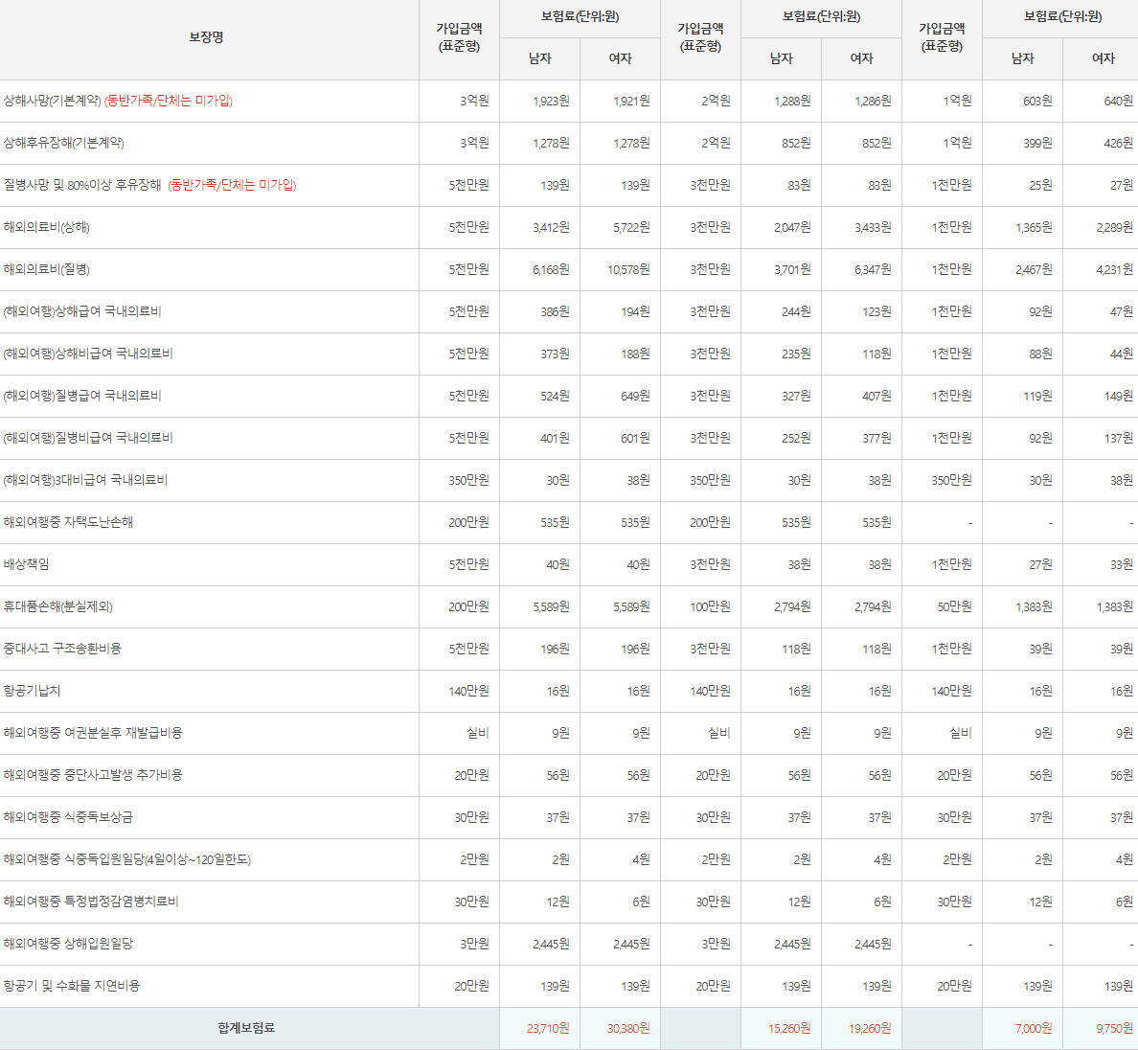The width and height of the screenshot is (1138, 1050).
Task: Select the 1,288원 premium cell
Action: pyautogui.click(x=792, y=101)
